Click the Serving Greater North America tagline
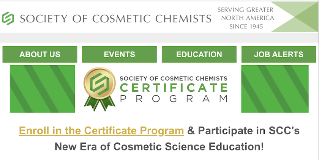Viewport: 319px width, 160px height. [245, 9]
